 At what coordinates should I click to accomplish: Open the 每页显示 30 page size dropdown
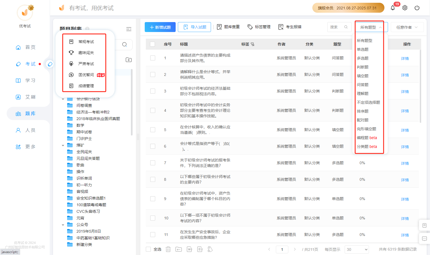(x=357, y=249)
